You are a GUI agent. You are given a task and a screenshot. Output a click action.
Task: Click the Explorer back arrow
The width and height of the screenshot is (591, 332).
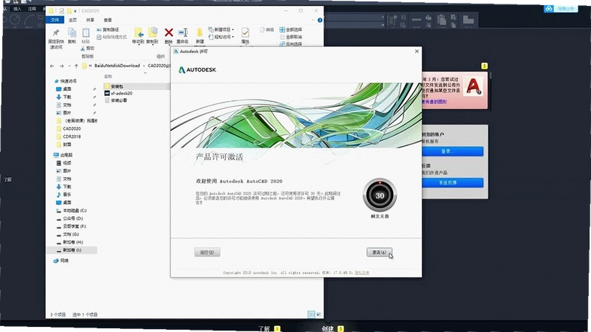(52, 66)
